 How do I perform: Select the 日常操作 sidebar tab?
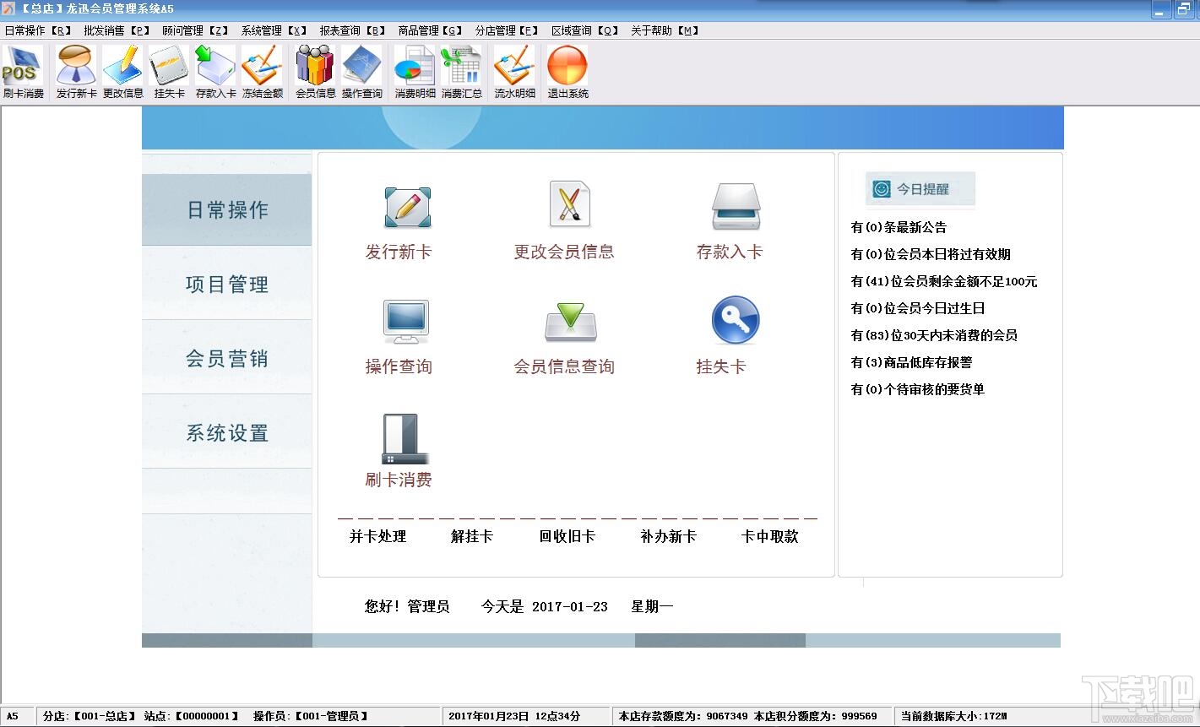(x=227, y=209)
